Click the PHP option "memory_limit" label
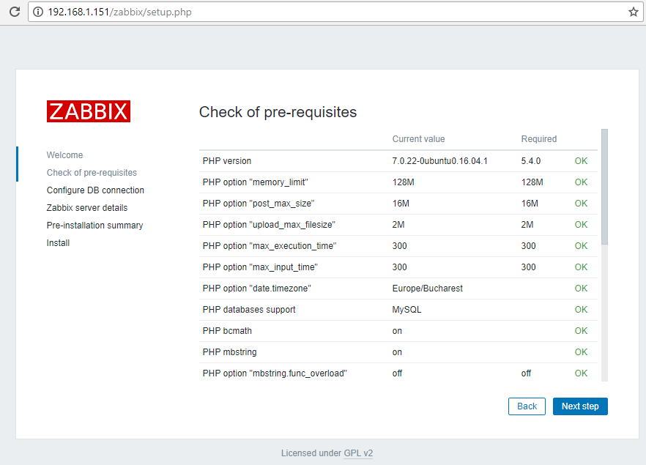This screenshot has width=646, height=465. (255, 182)
